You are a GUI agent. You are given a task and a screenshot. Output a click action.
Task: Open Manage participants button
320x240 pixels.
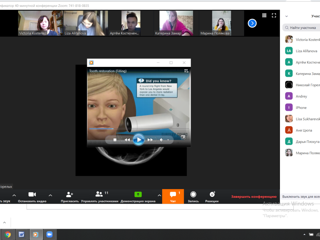click(x=100, y=197)
